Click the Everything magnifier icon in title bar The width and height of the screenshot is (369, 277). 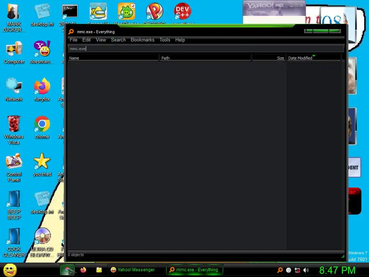(71, 32)
